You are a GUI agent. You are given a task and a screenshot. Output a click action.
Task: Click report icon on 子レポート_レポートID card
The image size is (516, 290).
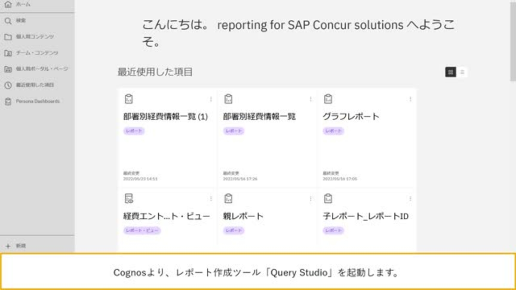[x=328, y=198]
